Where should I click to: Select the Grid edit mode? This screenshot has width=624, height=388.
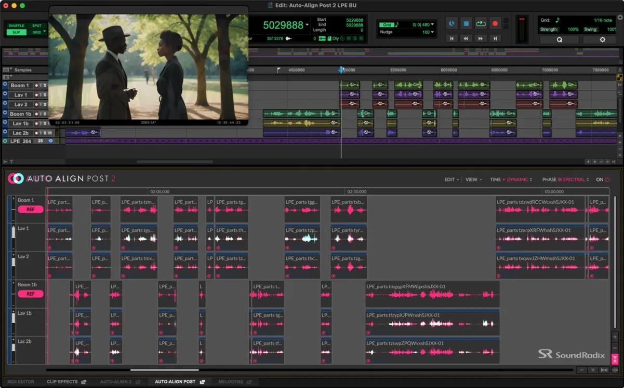(x=37, y=32)
